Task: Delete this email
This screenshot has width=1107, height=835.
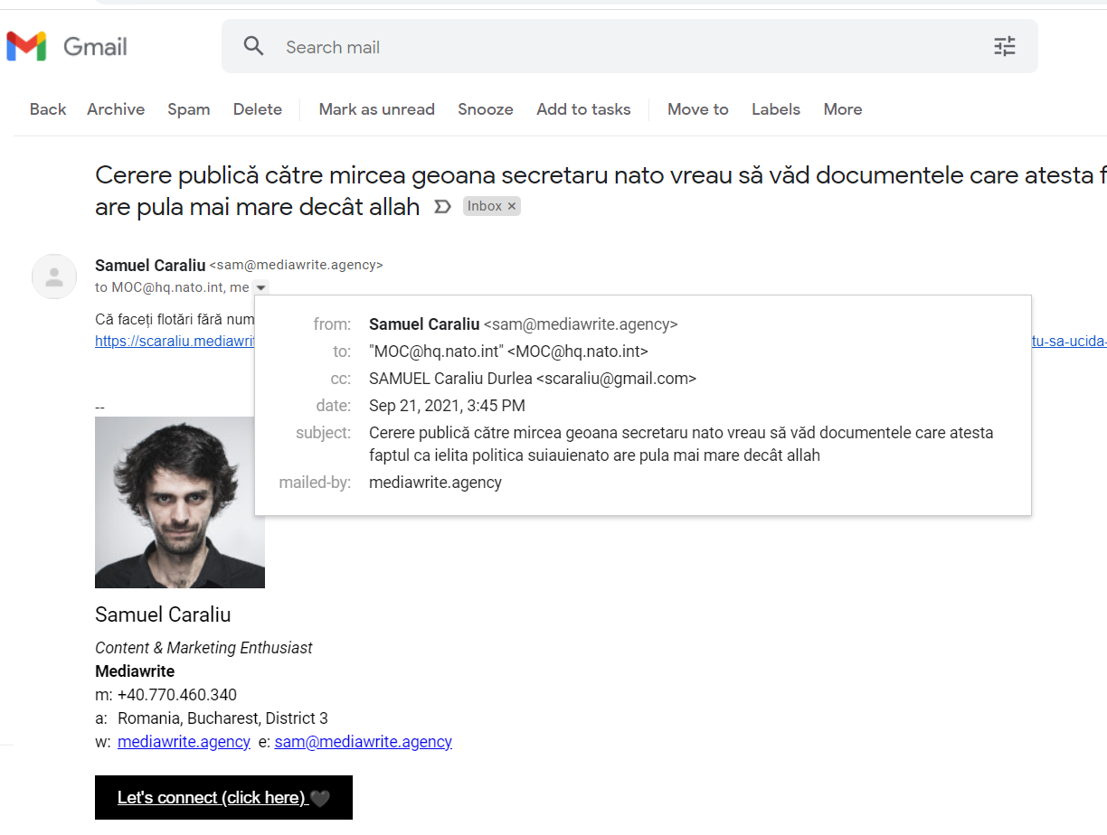Action: [258, 109]
